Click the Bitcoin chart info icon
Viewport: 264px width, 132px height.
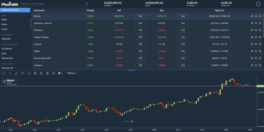[x=5, y=81]
